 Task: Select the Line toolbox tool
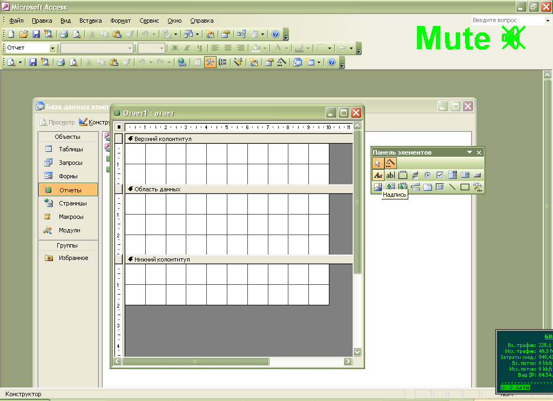tap(453, 187)
